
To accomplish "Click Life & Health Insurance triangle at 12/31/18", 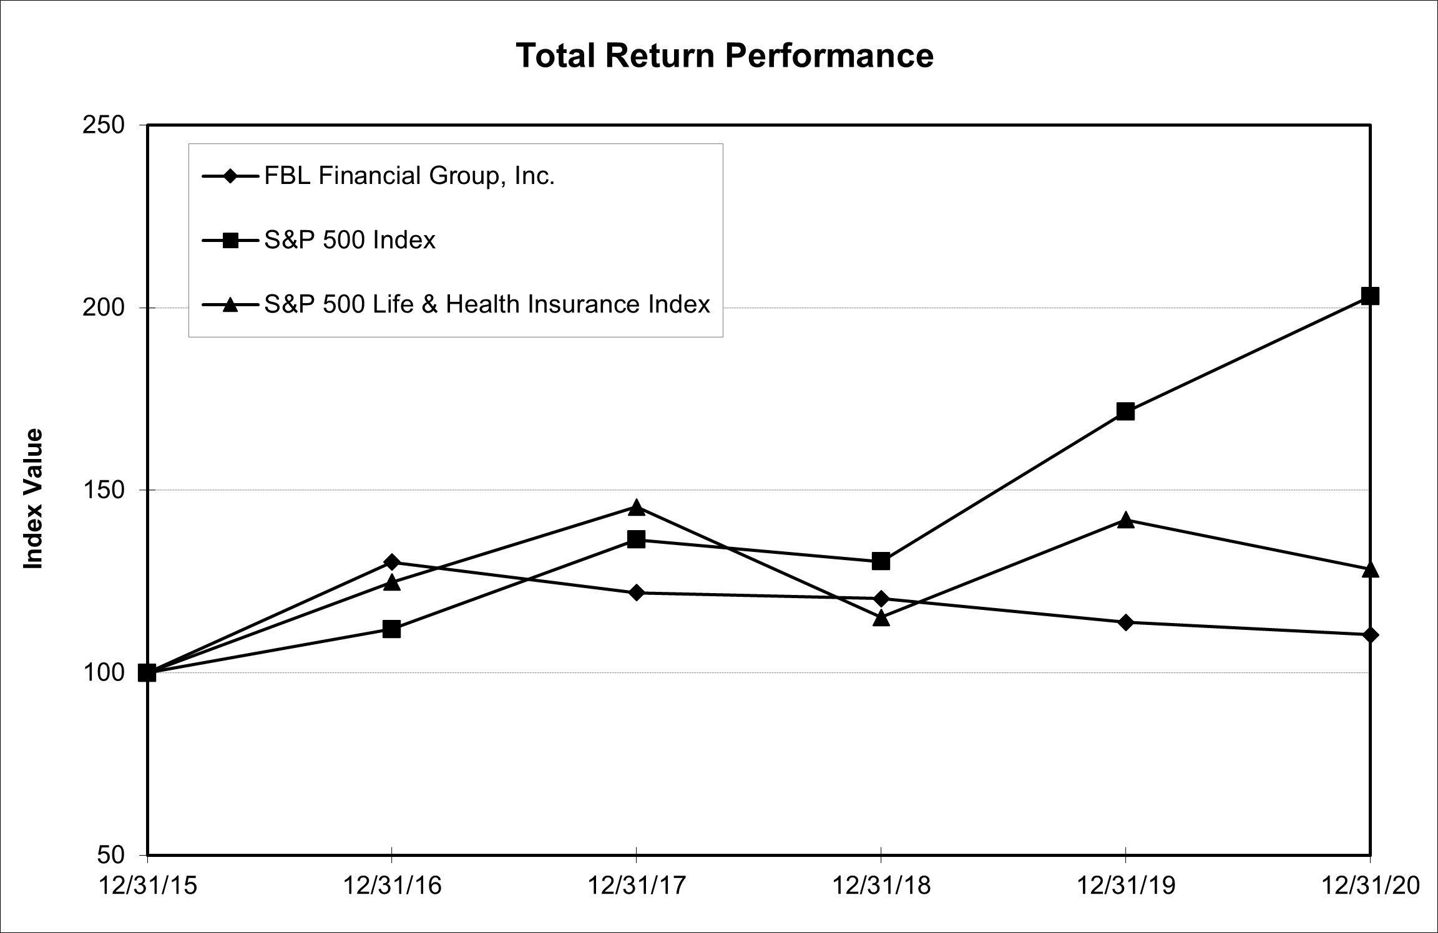I will click(x=881, y=618).
